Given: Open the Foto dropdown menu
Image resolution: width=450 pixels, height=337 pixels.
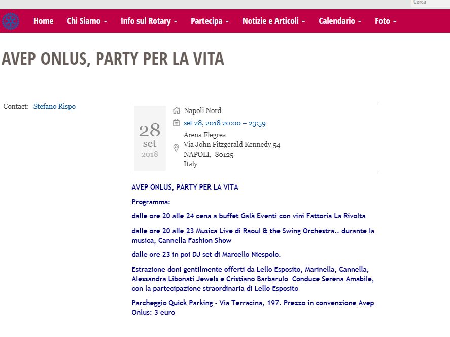Looking at the screenshot, I should (386, 21).
